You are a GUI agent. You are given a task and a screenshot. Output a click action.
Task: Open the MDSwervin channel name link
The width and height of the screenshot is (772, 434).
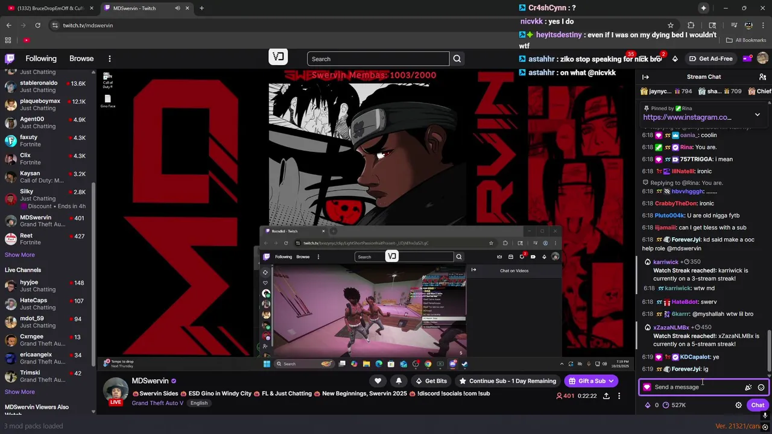click(150, 381)
